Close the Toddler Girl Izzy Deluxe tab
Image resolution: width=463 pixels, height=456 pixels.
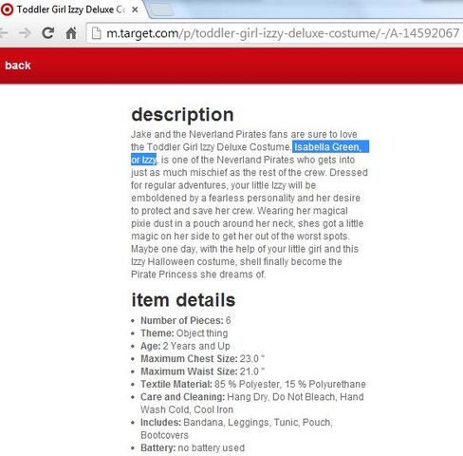pos(135,9)
